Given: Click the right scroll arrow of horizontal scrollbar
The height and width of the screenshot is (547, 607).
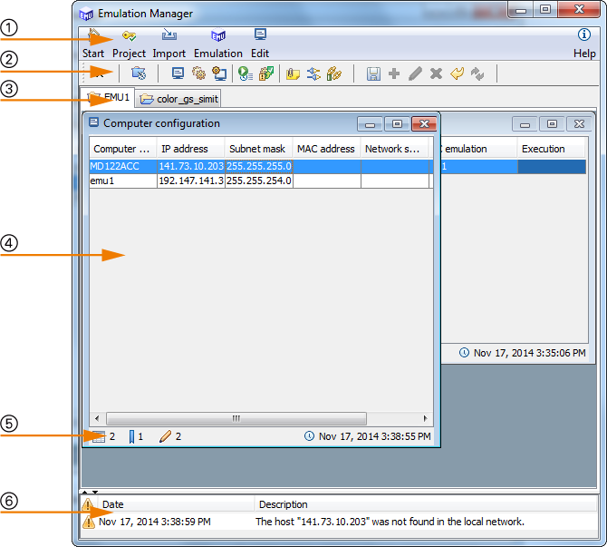Looking at the screenshot, I should tap(426, 418).
